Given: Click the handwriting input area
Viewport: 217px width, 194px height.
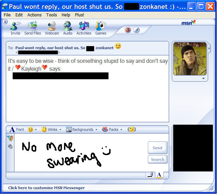Looking at the screenshot, I should pos(81,153).
